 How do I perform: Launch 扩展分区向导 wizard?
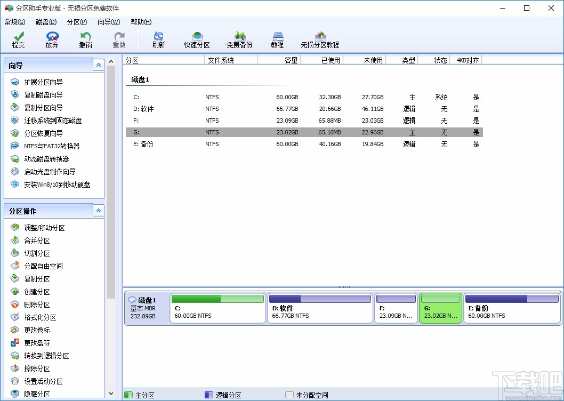coord(44,82)
